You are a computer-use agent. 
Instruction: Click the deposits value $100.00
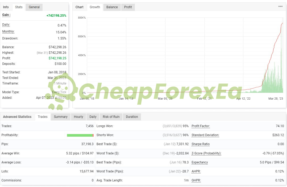click(x=60, y=64)
